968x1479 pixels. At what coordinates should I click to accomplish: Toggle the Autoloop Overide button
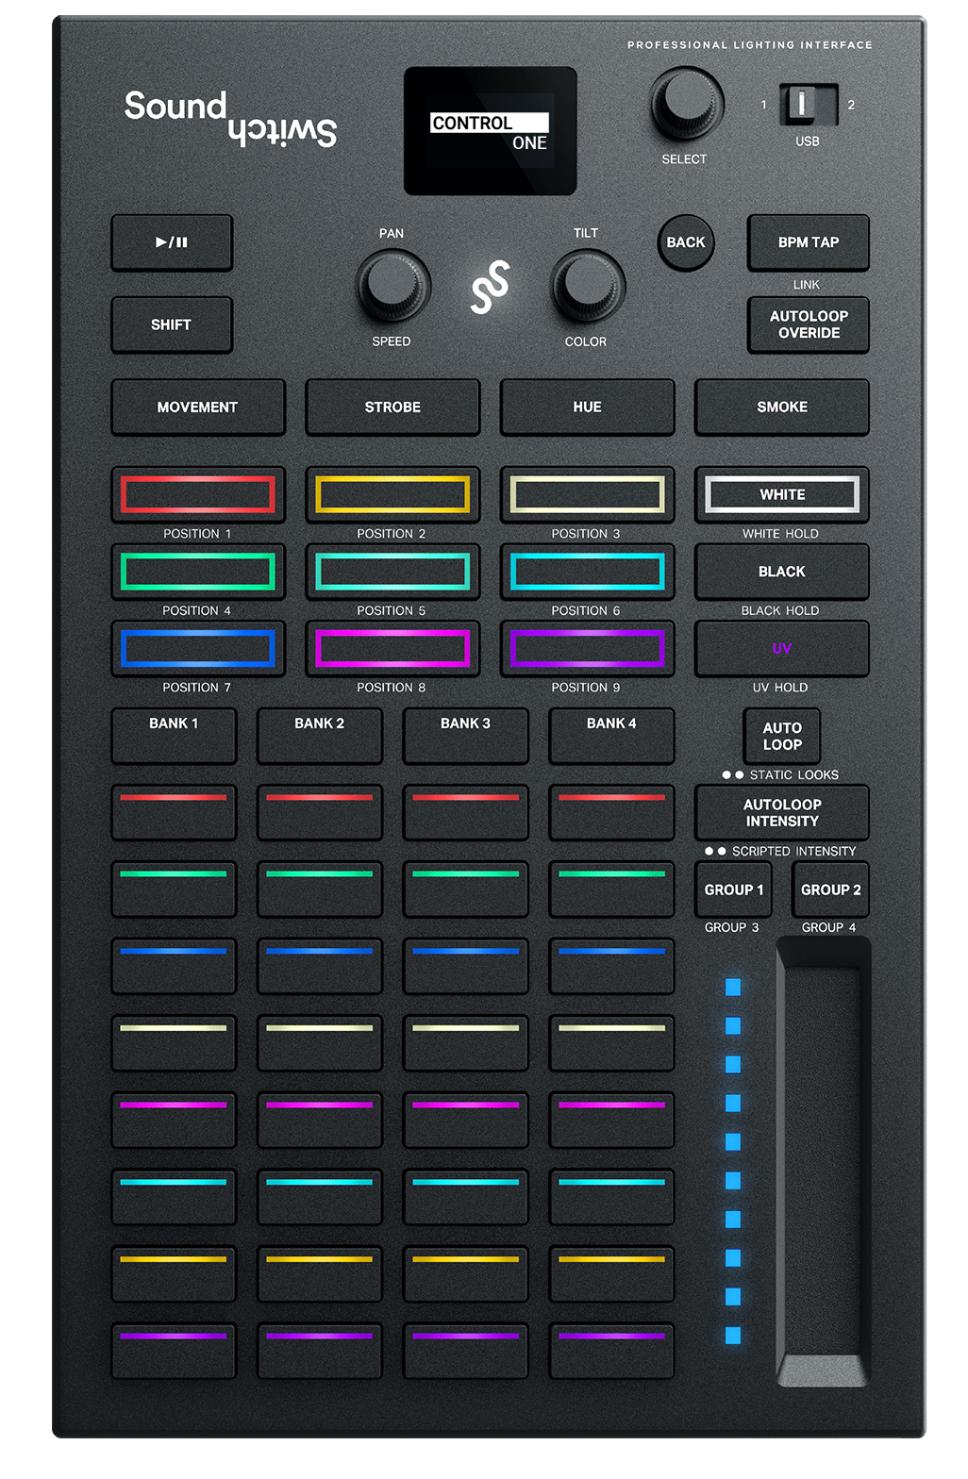(x=808, y=324)
